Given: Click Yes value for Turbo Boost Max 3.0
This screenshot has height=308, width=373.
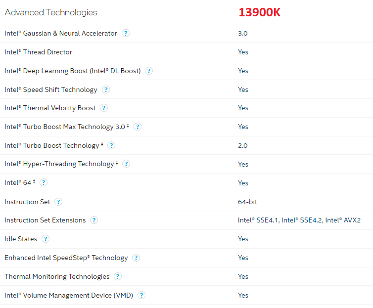Looking at the screenshot, I should [243, 127].
